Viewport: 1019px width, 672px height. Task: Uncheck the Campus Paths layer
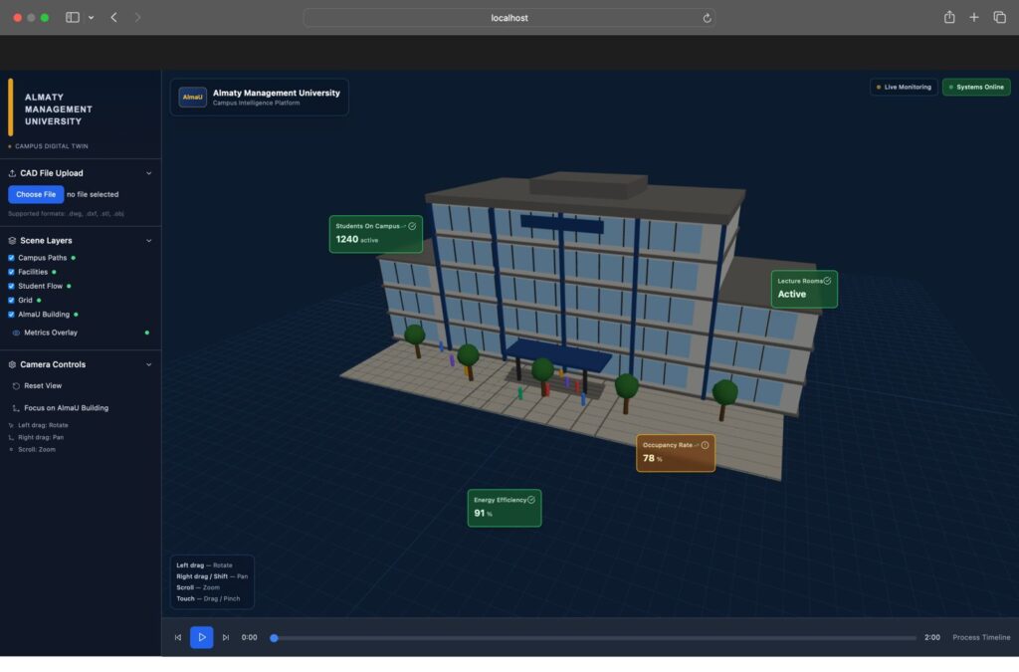pos(12,258)
